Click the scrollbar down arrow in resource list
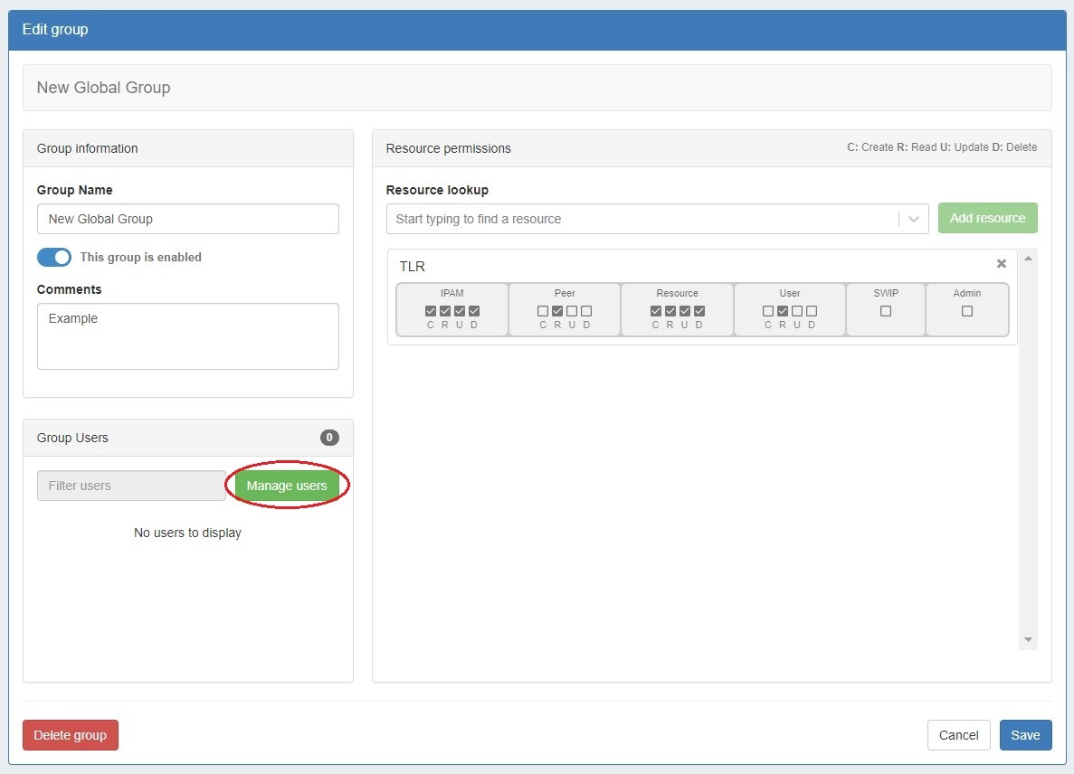 point(1028,640)
